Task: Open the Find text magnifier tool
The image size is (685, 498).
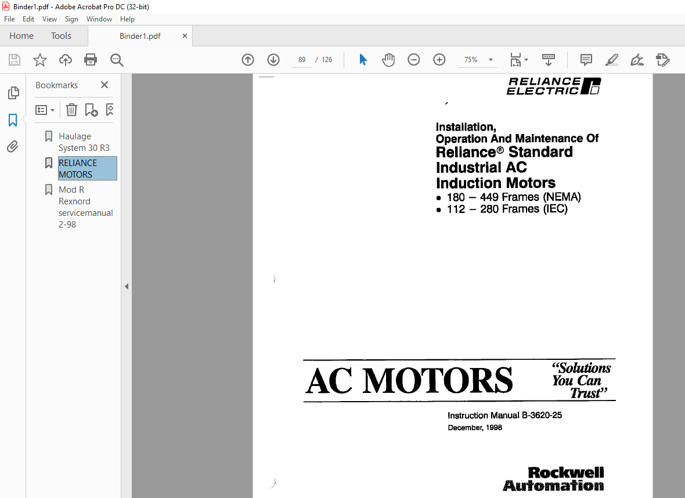Action: [x=117, y=60]
